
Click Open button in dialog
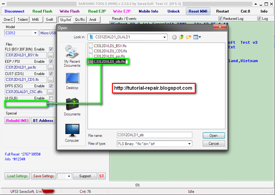point(214,136)
